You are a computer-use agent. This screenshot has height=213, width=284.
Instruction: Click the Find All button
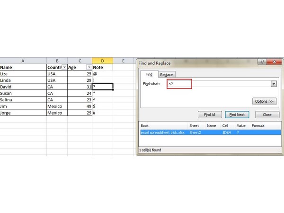coord(210,115)
